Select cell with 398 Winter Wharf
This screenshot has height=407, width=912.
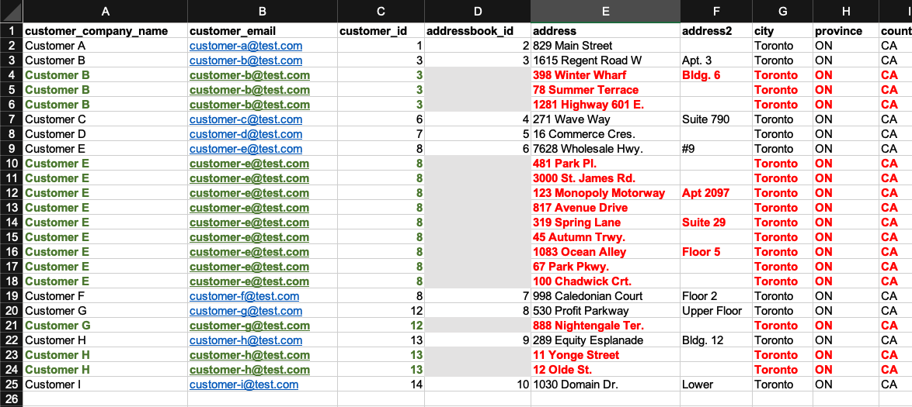tap(605, 75)
